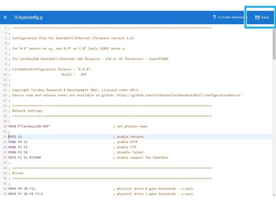Click the file path title 0:/sys/config.g
The height and width of the screenshot is (207, 276).
pos(28,17)
